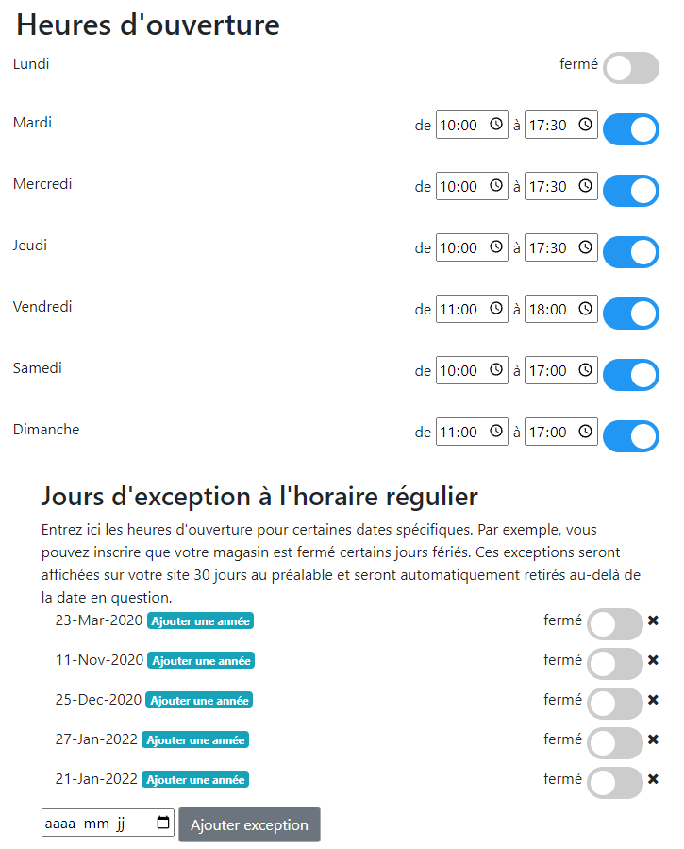The height and width of the screenshot is (849, 684).
Task: Click Ajouter une année for 23-Mar-2020
Action: pyautogui.click(x=201, y=621)
